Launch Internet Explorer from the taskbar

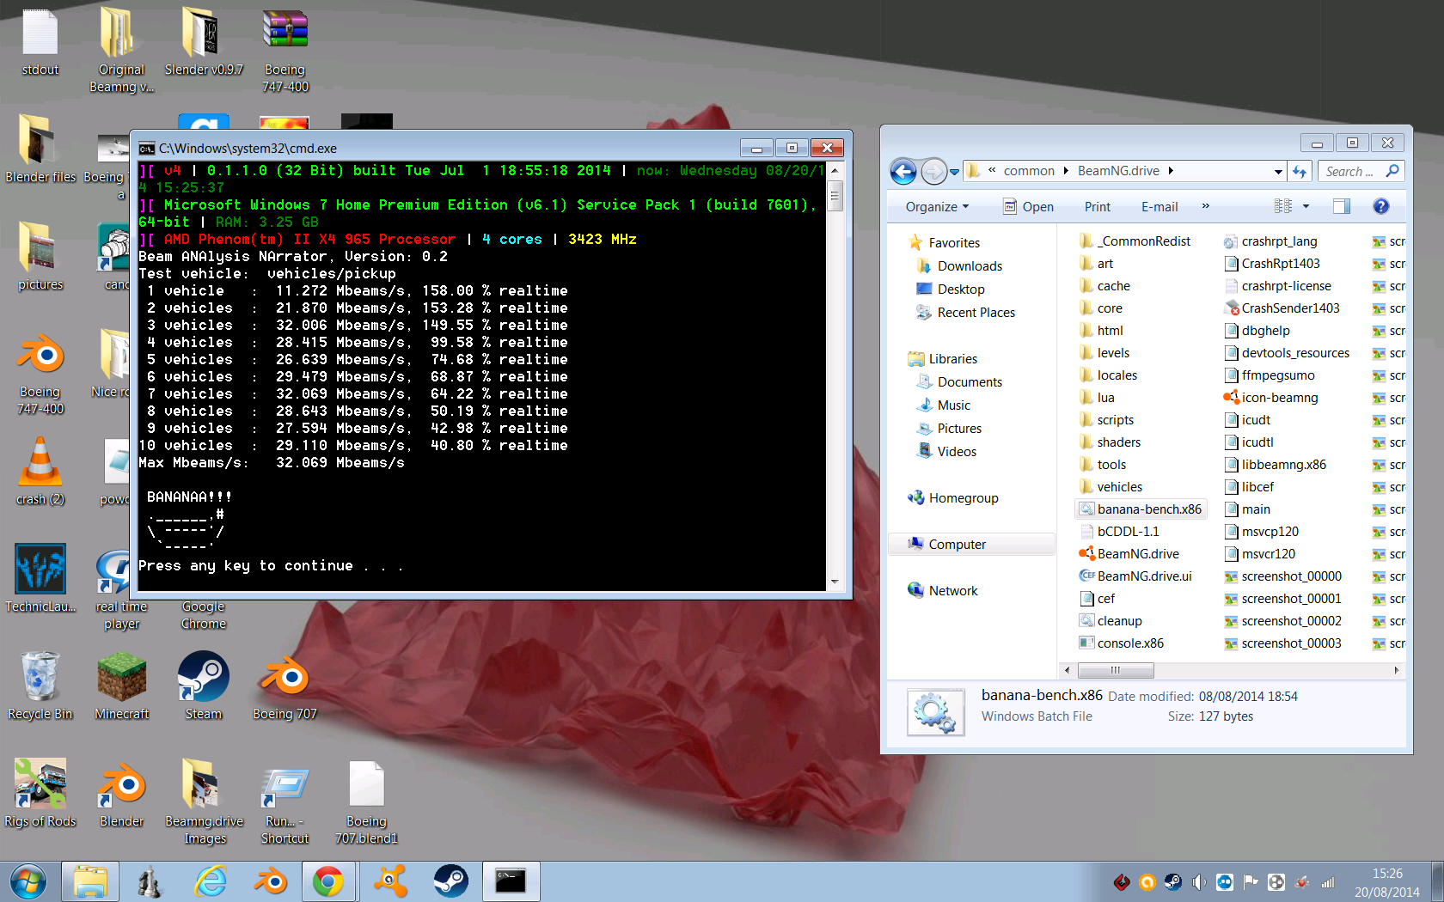[211, 881]
